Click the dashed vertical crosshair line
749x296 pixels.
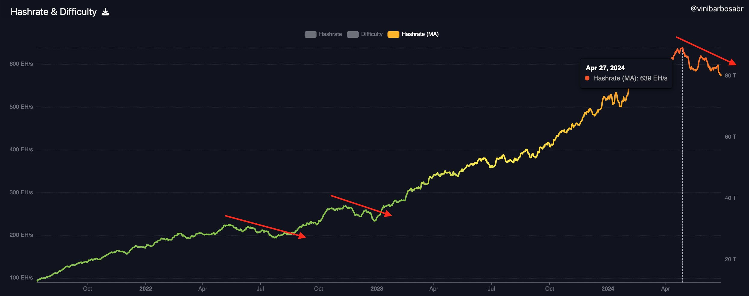coord(682,180)
